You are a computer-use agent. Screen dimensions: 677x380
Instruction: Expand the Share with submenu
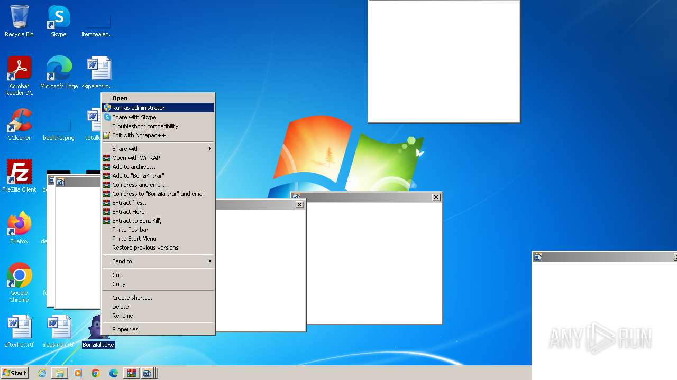(158, 149)
